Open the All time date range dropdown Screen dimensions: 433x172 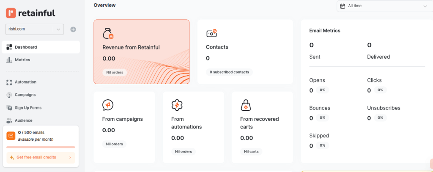pyautogui.click(x=385, y=6)
